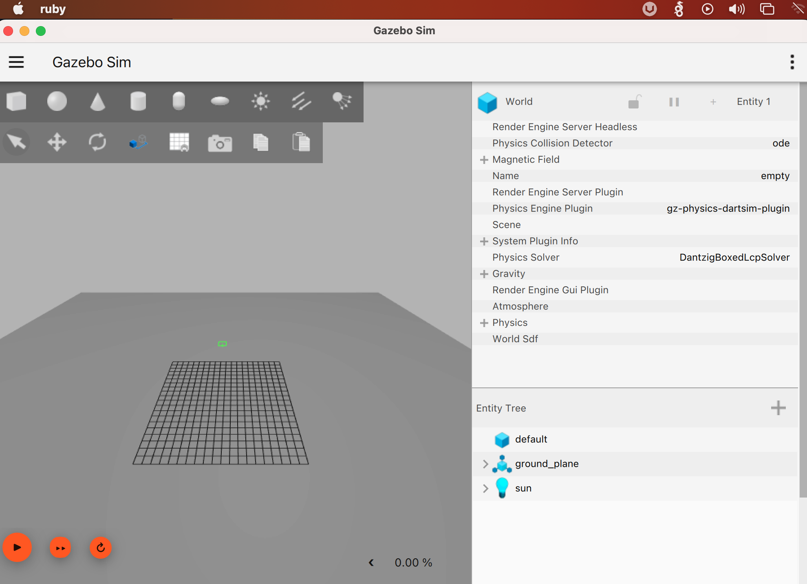Activate the translate mode tool
The height and width of the screenshot is (584, 807).
point(57,142)
